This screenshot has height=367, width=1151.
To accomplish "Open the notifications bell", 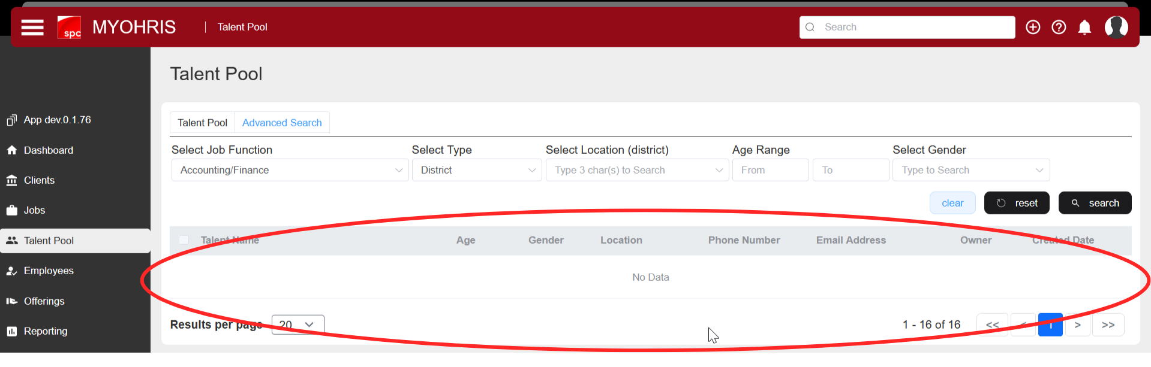I will click(x=1084, y=28).
